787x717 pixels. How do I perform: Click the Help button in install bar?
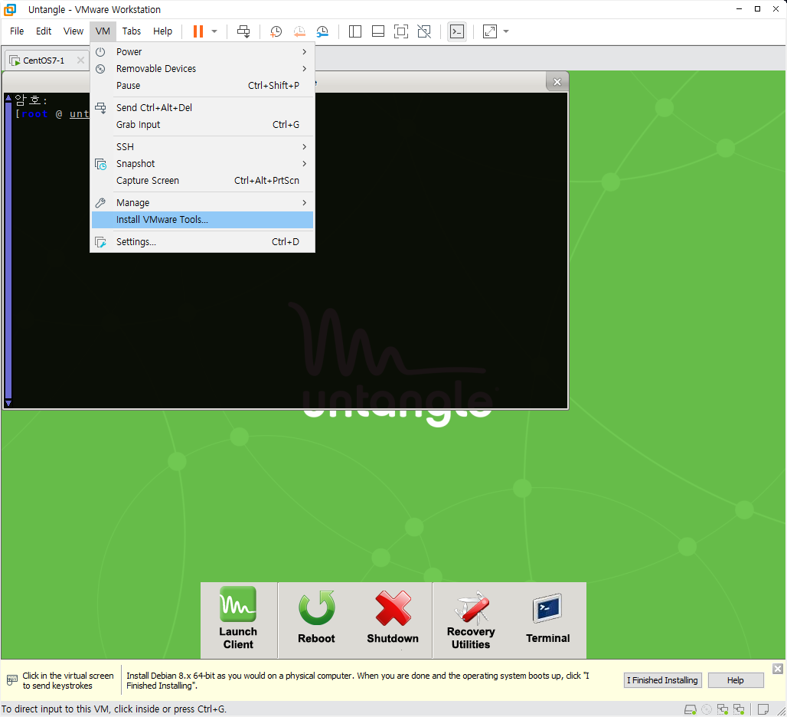point(735,680)
